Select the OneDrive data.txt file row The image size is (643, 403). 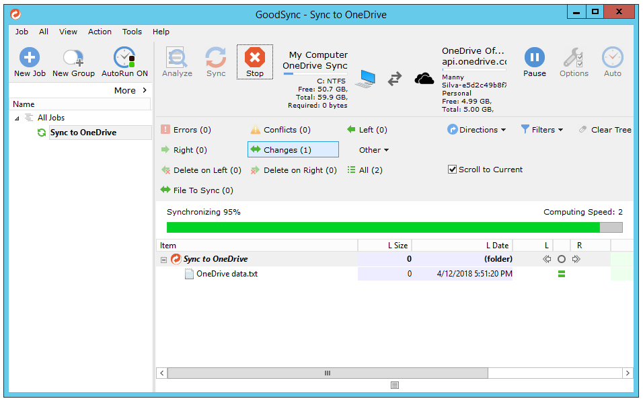227,274
